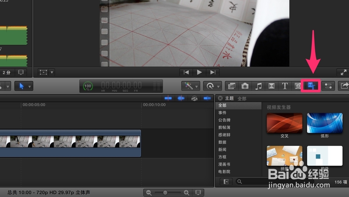Select the 拼图 corkboard generator thumbnail
Viewport: 349px width, 197px height.
[x=284, y=156]
